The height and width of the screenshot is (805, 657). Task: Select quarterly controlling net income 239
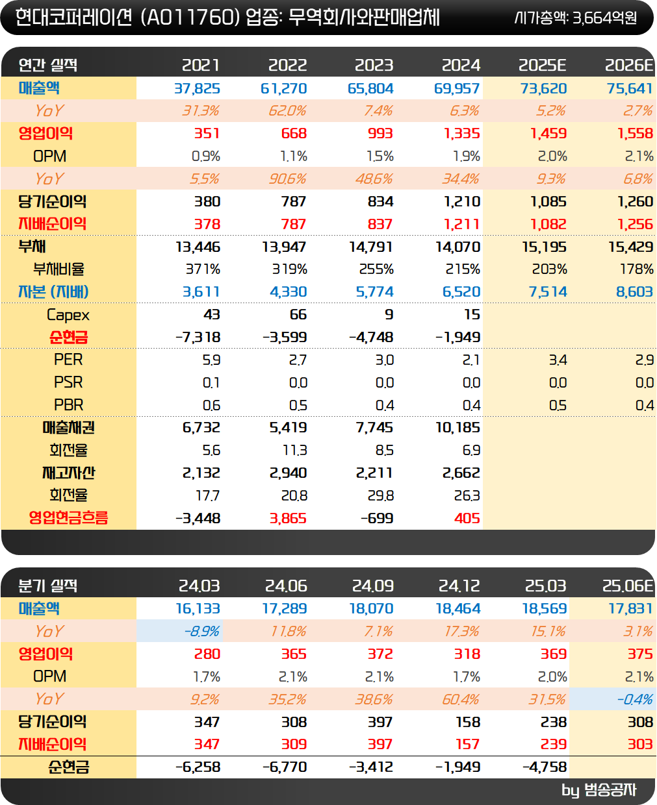(554, 745)
